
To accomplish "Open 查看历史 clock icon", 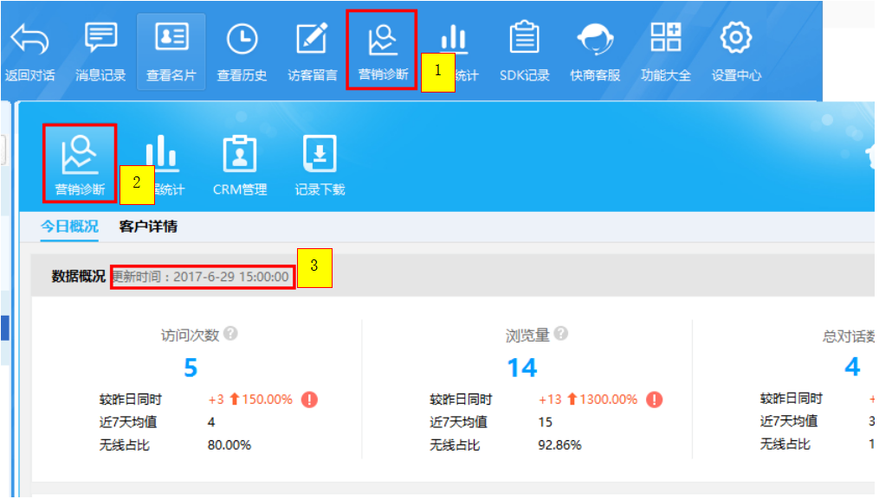I will 242,40.
